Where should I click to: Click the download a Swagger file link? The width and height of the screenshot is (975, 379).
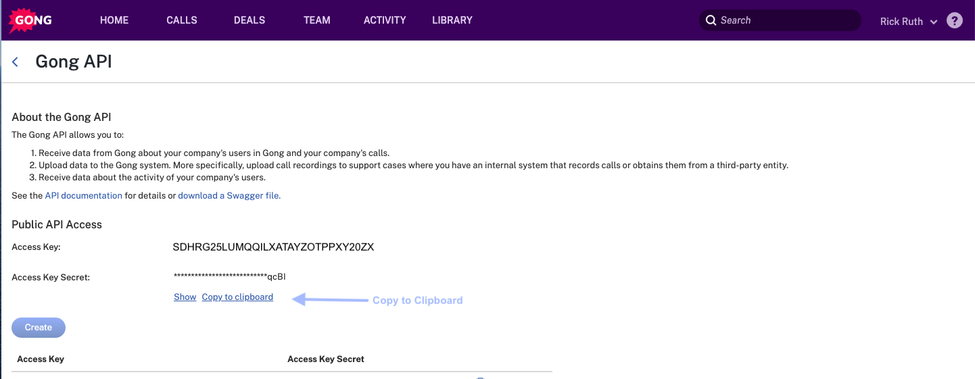point(229,195)
